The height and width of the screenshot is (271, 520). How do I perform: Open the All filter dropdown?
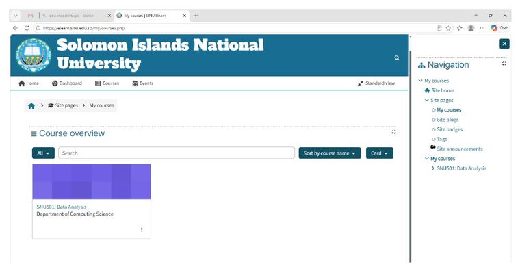[43, 153]
